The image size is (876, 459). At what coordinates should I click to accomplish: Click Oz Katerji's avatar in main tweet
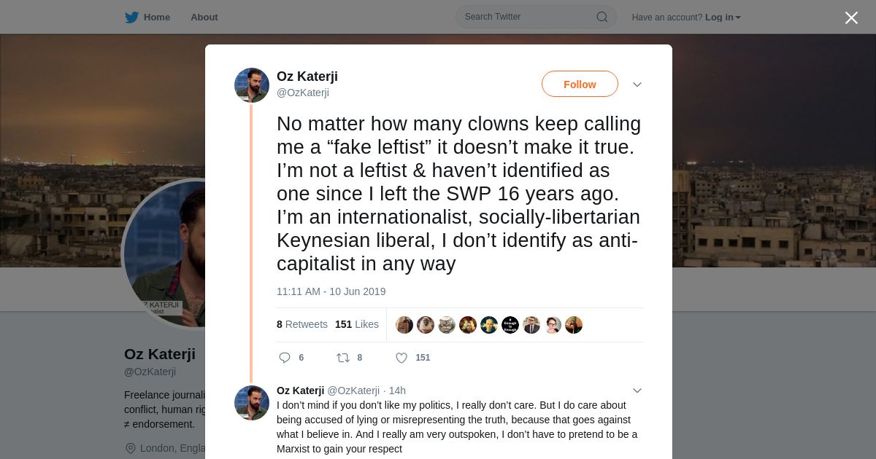[252, 85]
